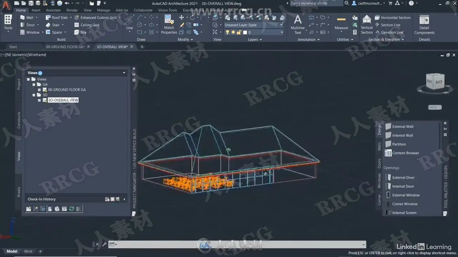Viewport: 458px width, 257px height.
Task: Expand the 00-GROUND FLOOR GA tree node
Action: pyautogui.click(x=39, y=90)
